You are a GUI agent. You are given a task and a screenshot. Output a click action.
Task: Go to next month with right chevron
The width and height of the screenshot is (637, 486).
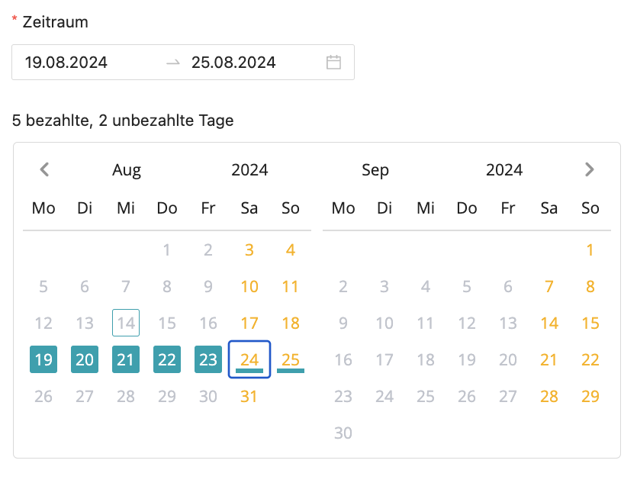tap(589, 169)
